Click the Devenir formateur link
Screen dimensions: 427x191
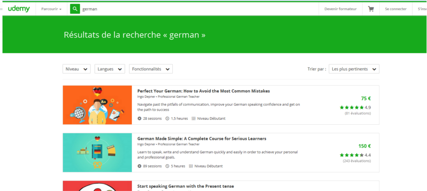pyautogui.click(x=340, y=9)
